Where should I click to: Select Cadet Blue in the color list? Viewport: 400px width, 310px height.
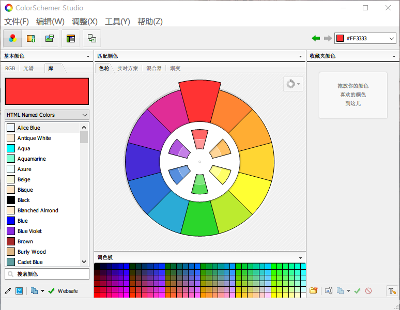click(x=42, y=262)
